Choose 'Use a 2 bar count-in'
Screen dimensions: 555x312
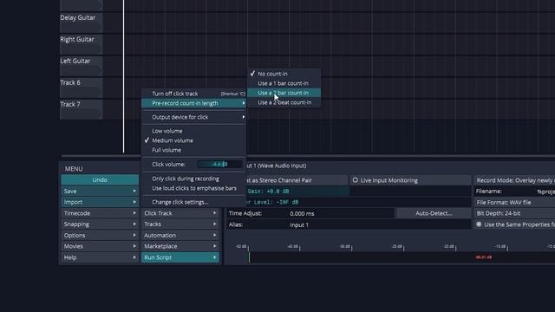pos(284,93)
